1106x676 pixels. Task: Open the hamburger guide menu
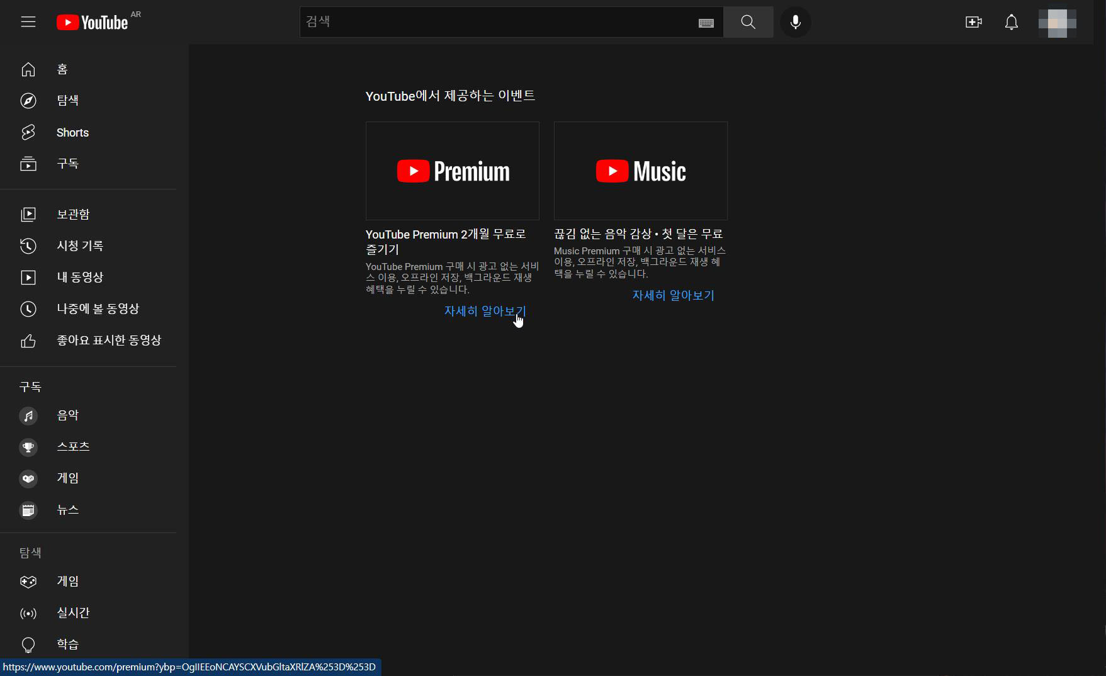28,22
